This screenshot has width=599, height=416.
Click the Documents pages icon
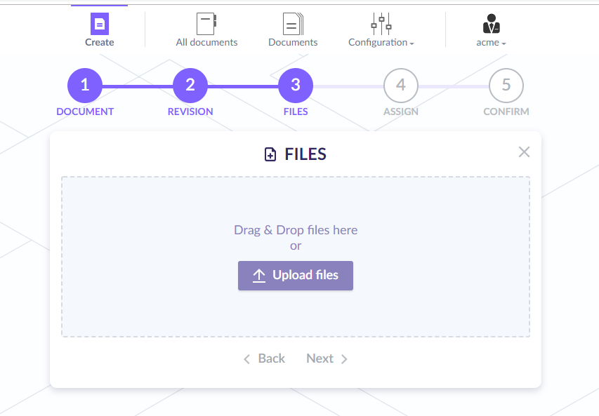point(293,24)
